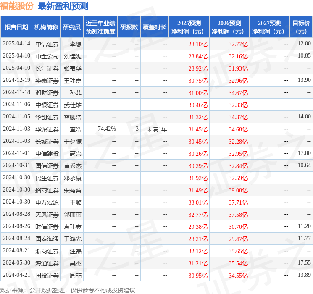Click analyst name 于夕朦
The width and height of the screenshot is (313, 294).
[x=72, y=142]
